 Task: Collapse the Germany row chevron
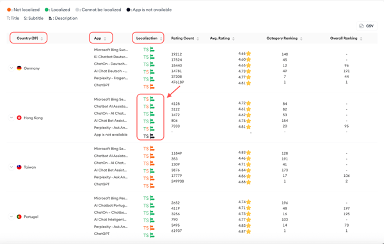point(12,68)
